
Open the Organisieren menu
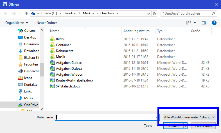tap(17, 23)
